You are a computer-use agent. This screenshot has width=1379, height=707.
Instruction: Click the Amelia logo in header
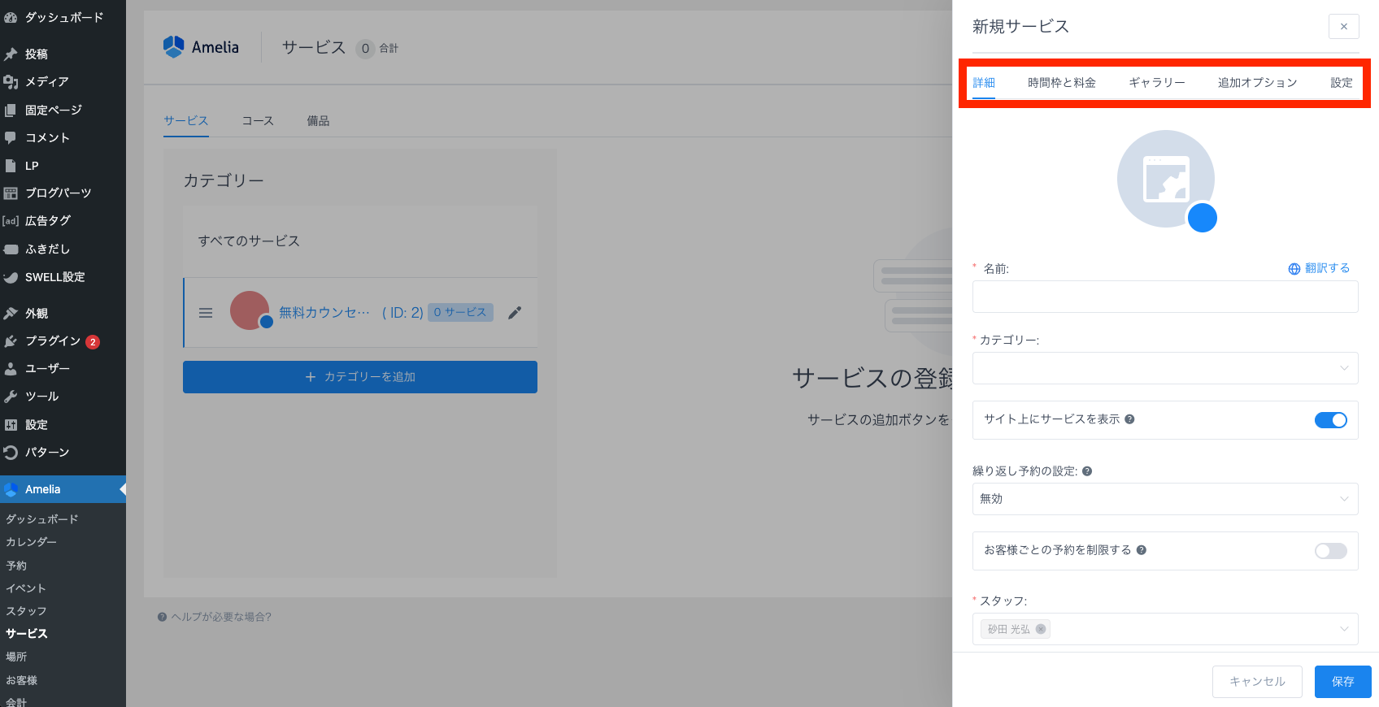(x=201, y=47)
